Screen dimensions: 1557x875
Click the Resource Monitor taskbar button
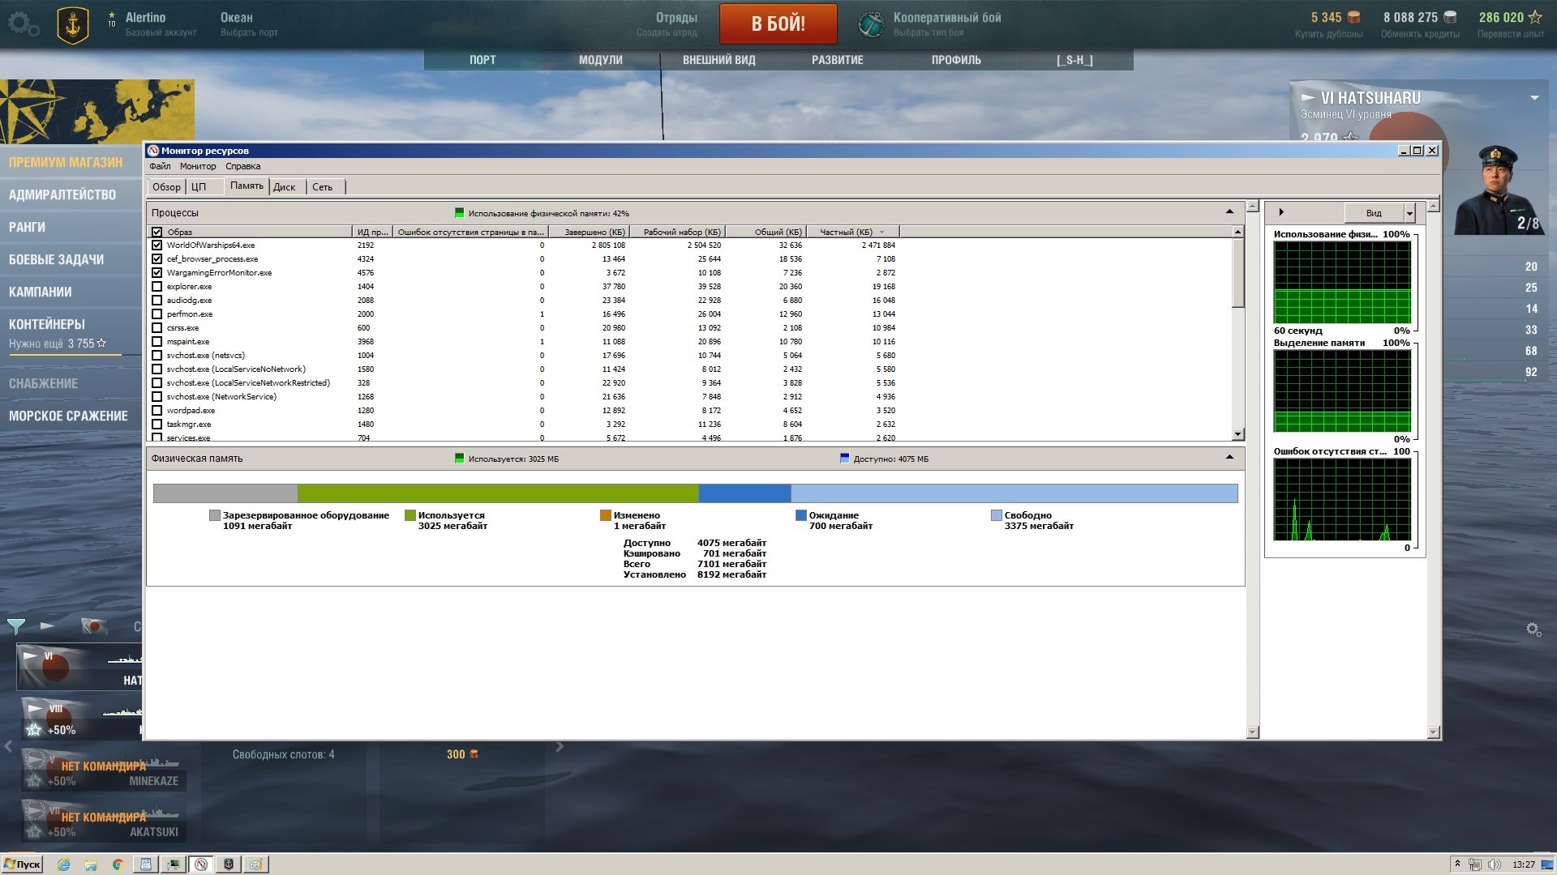[x=201, y=864]
